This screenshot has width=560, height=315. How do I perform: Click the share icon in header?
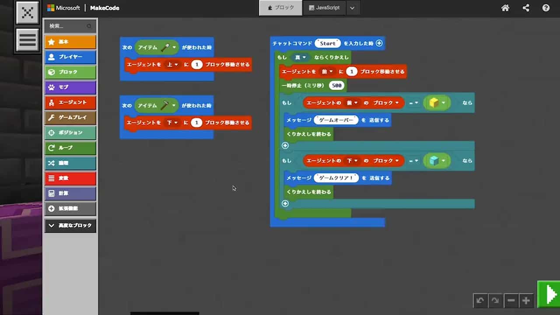tap(526, 8)
